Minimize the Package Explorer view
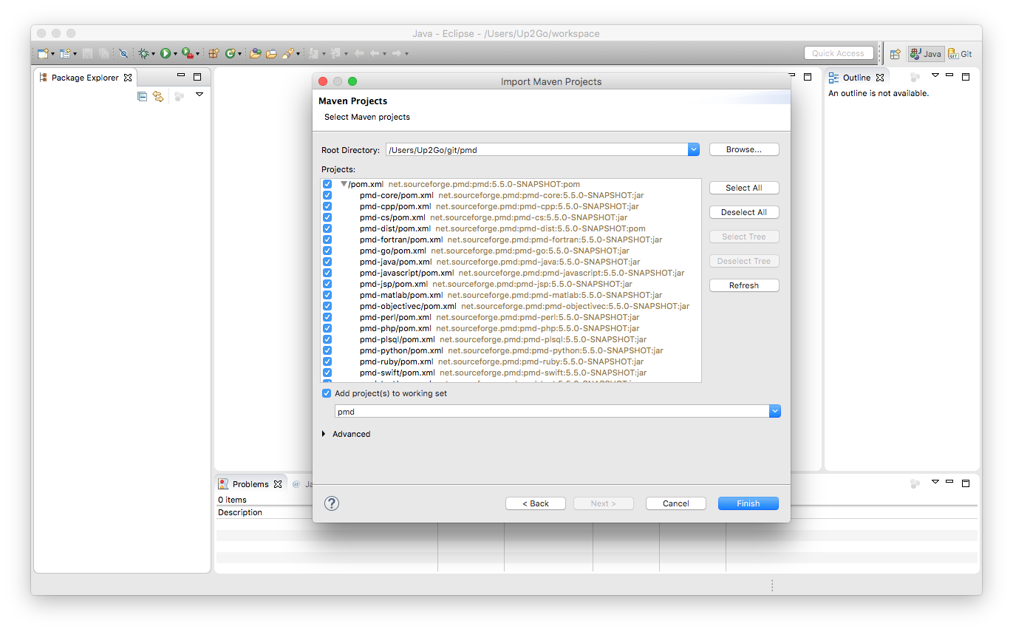The width and height of the screenshot is (1013, 632). click(181, 76)
